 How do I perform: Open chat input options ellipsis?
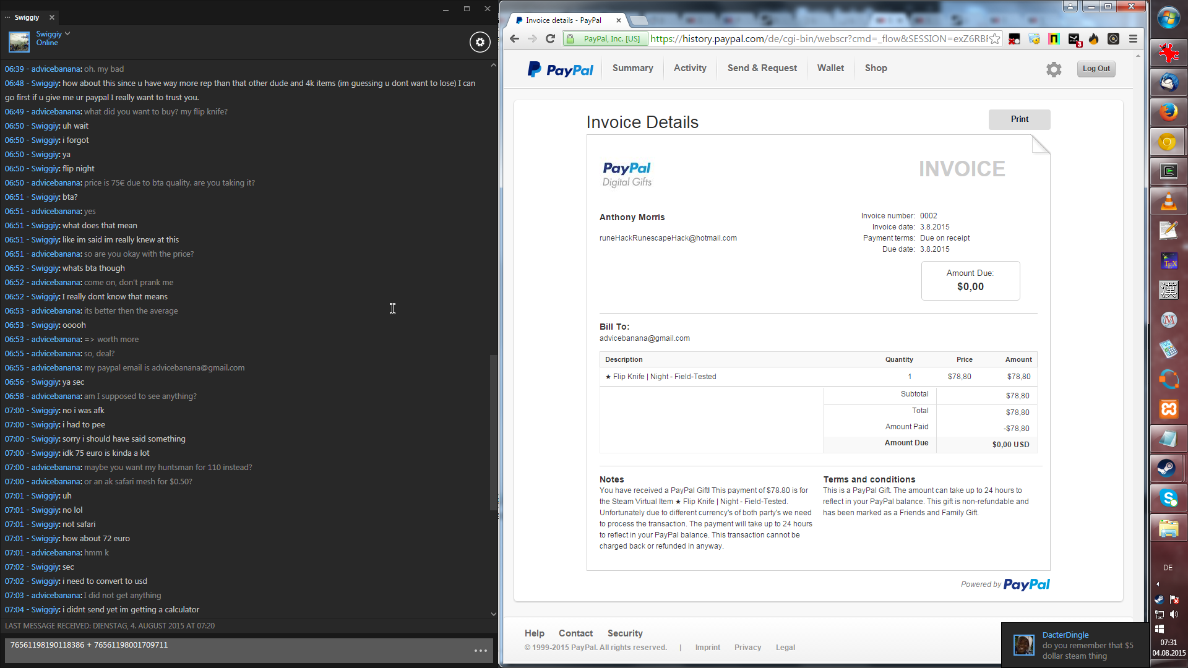[x=480, y=651]
